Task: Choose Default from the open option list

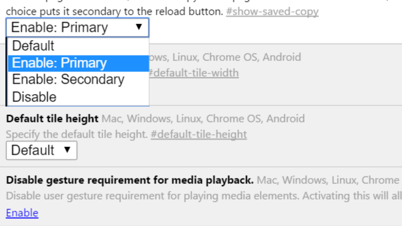Action: point(33,46)
